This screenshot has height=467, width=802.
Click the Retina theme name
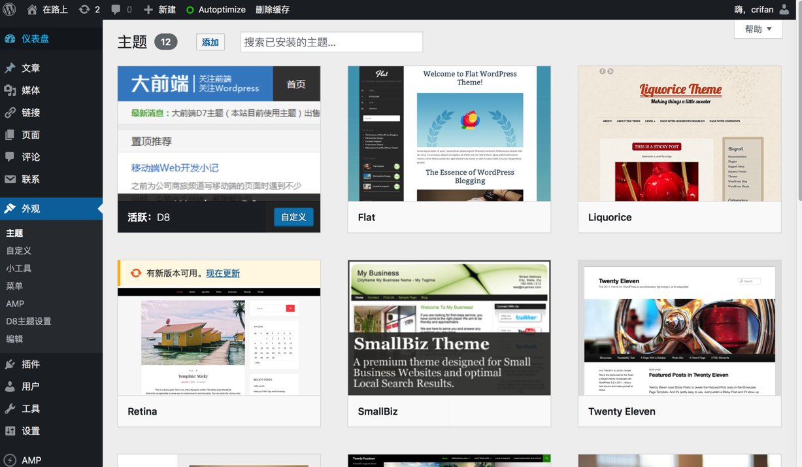142,411
